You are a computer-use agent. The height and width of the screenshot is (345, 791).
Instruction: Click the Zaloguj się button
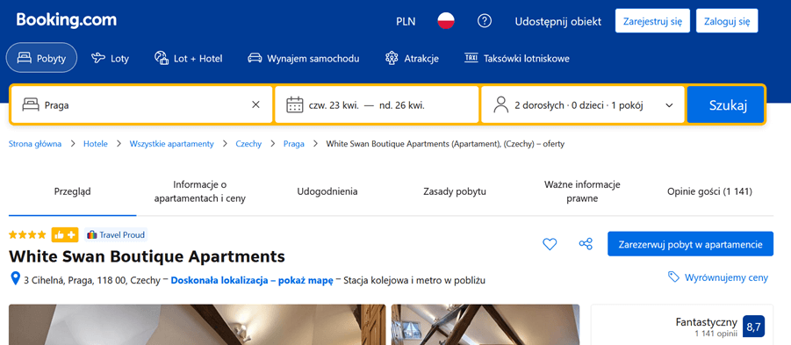727,21
